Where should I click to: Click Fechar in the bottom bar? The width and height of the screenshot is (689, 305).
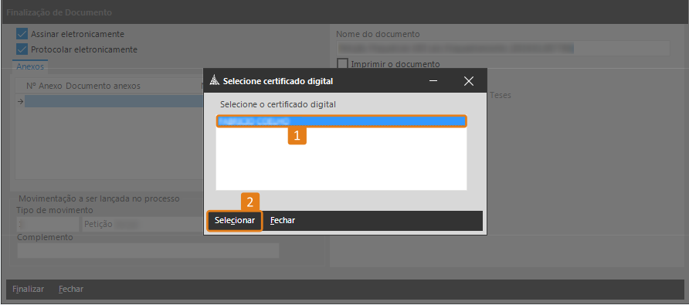pyautogui.click(x=71, y=290)
